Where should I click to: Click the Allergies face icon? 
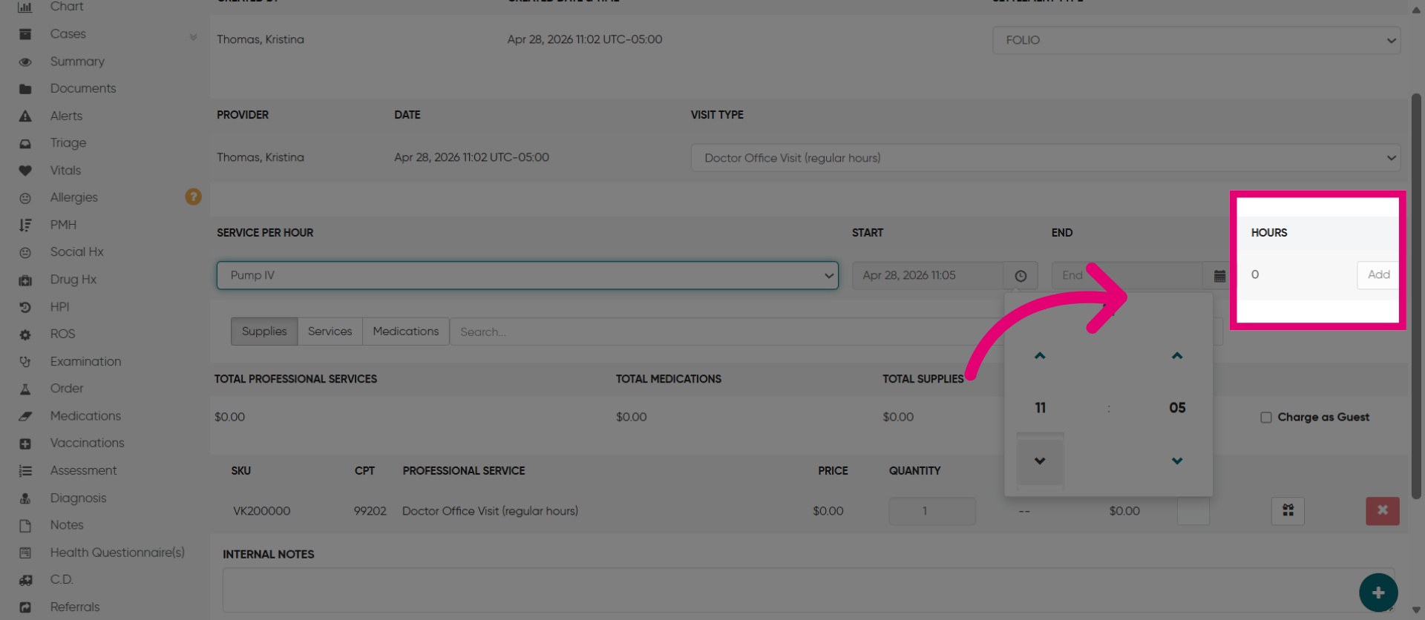pos(25,198)
